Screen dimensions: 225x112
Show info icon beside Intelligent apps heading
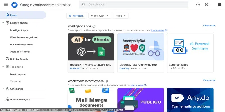point(94,26)
